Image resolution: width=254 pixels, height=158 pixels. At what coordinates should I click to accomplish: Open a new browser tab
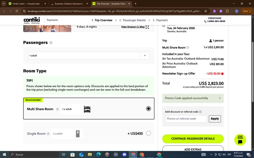click(135, 4)
